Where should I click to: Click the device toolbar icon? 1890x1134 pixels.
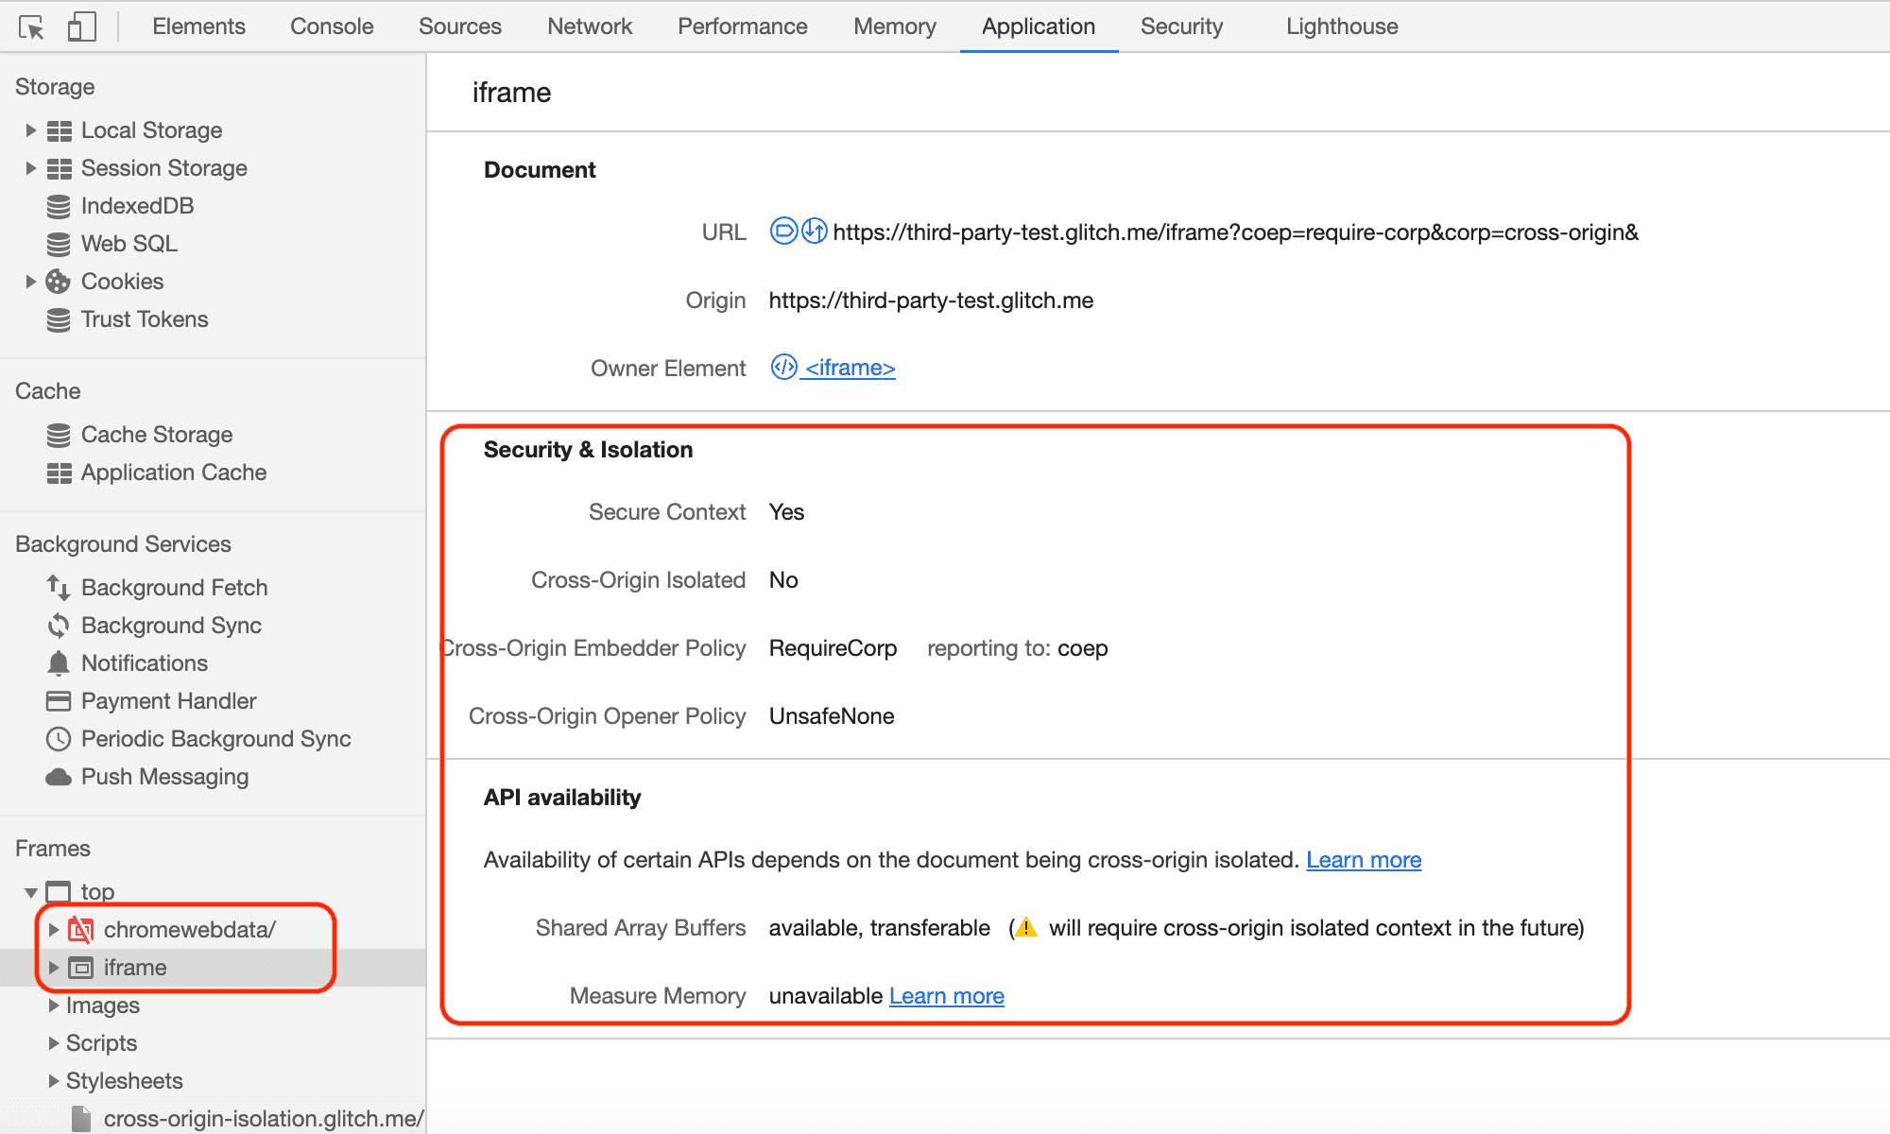coord(78,25)
